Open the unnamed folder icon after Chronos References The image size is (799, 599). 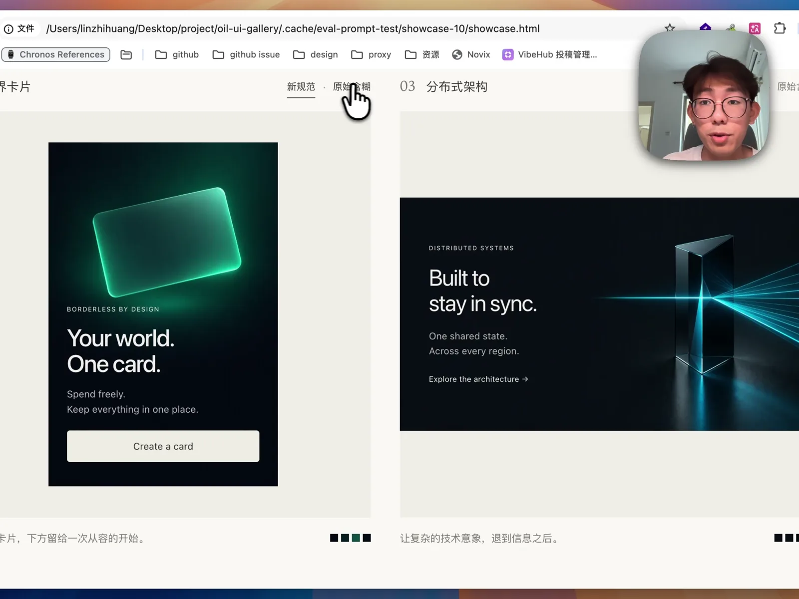126,54
